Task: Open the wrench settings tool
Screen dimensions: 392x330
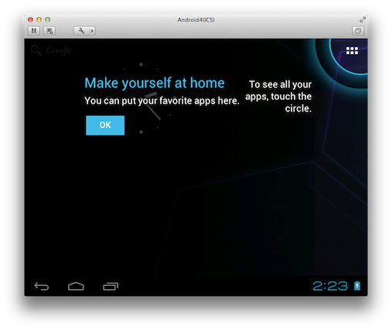Action: tap(81, 31)
